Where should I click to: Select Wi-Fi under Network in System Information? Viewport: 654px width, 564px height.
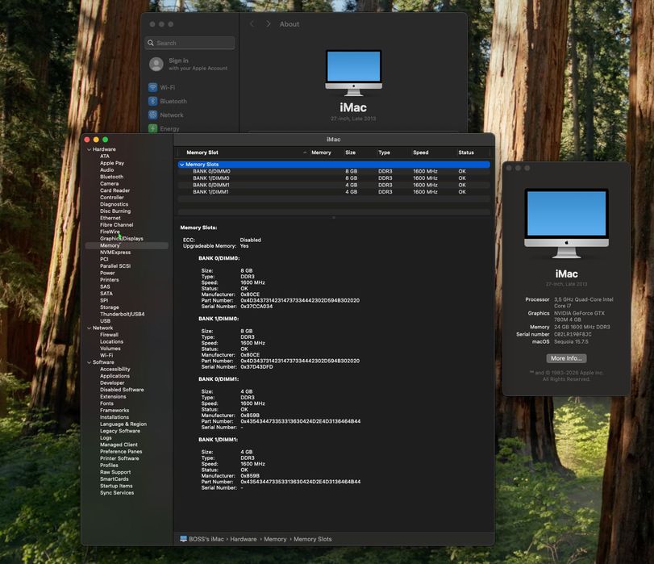106,355
